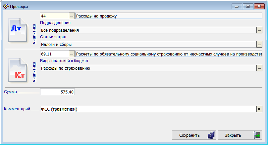Click the credit Аналитика vertical link
268x145 pixels.
34,72
